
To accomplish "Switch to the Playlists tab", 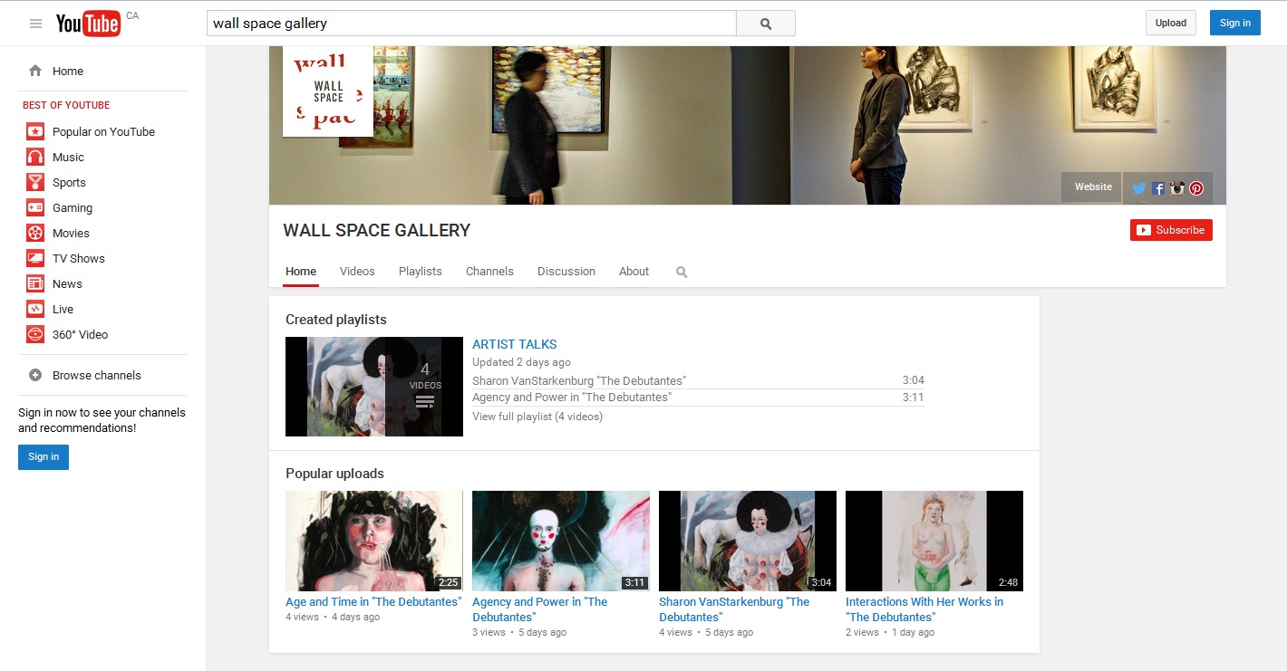I will tap(421, 271).
